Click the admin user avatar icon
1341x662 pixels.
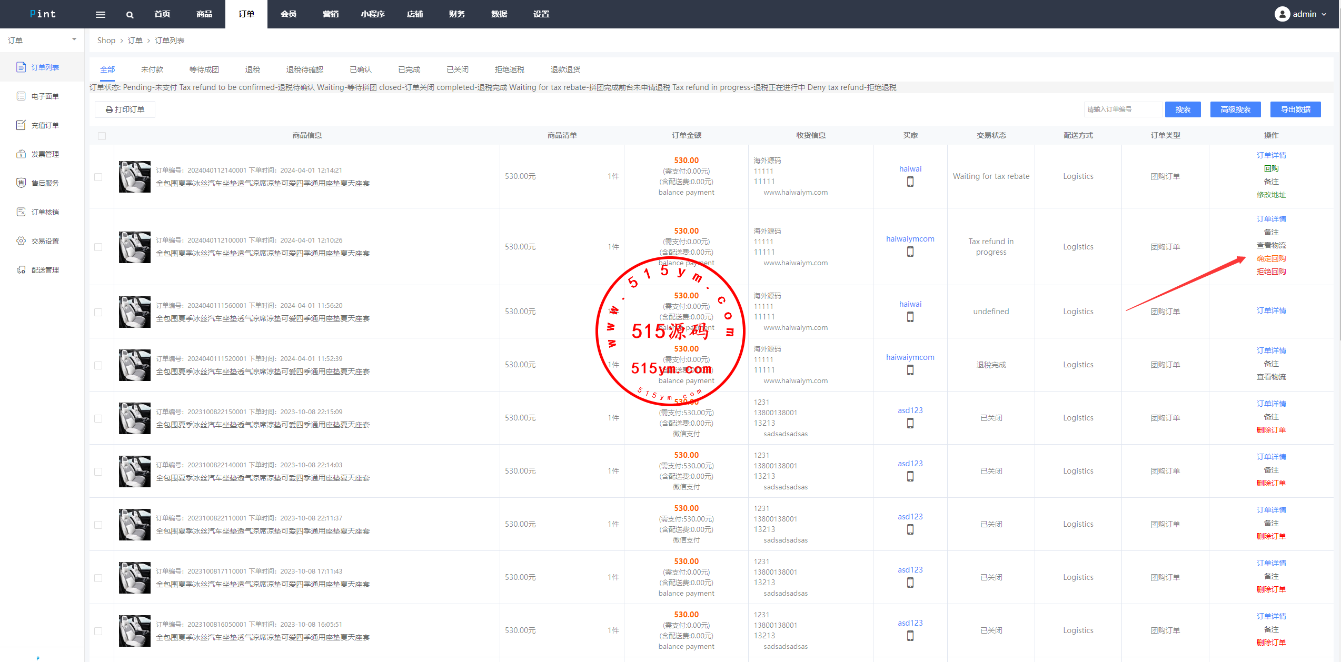point(1282,14)
